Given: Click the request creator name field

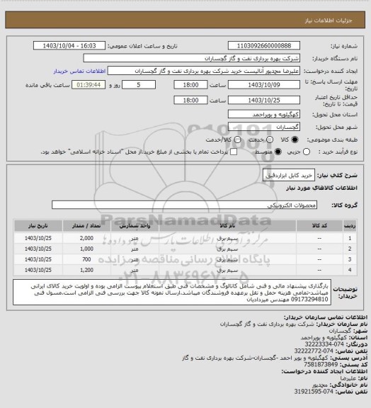Looking at the screenshot, I should coord(204,71).
